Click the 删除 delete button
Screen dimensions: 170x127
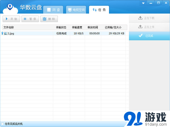pos(49,19)
